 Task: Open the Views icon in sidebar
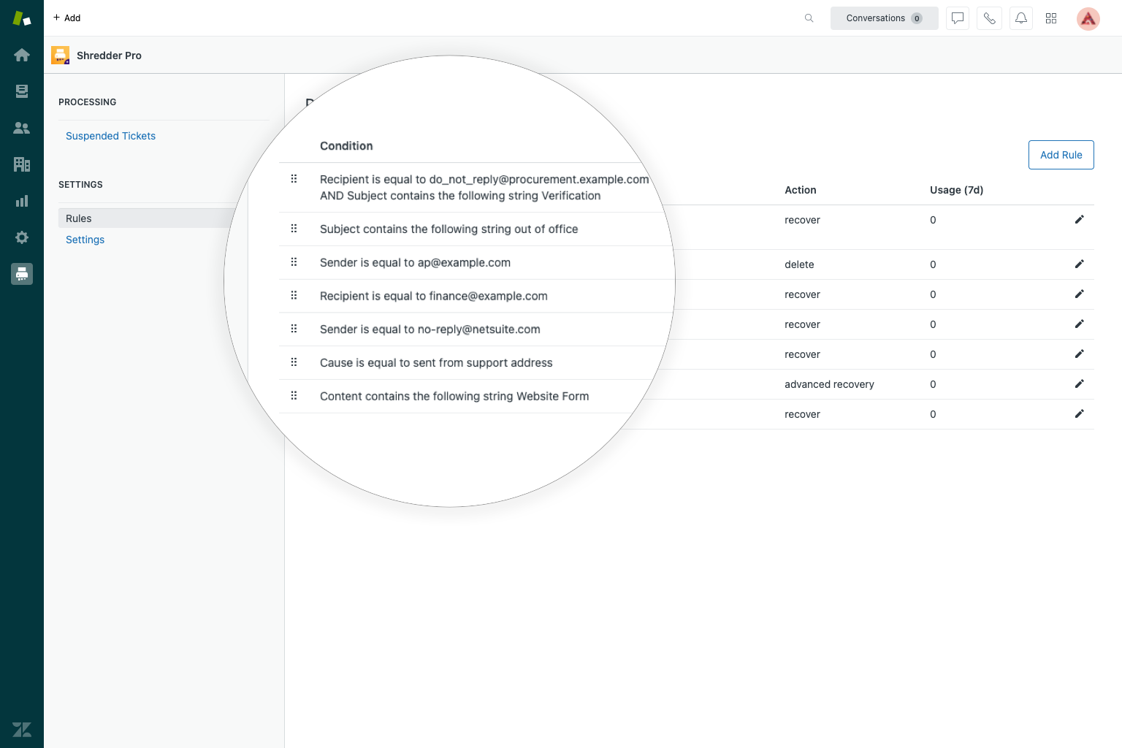pos(22,91)
